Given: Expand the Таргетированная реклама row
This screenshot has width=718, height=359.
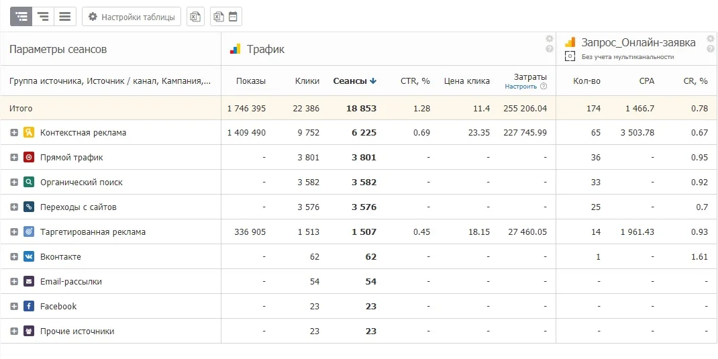Looking at the screenshot, I should pos(13,232).
